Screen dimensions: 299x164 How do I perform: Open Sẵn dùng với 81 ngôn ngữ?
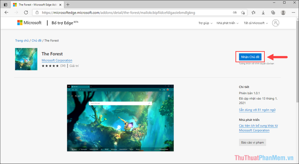(257, 110)
